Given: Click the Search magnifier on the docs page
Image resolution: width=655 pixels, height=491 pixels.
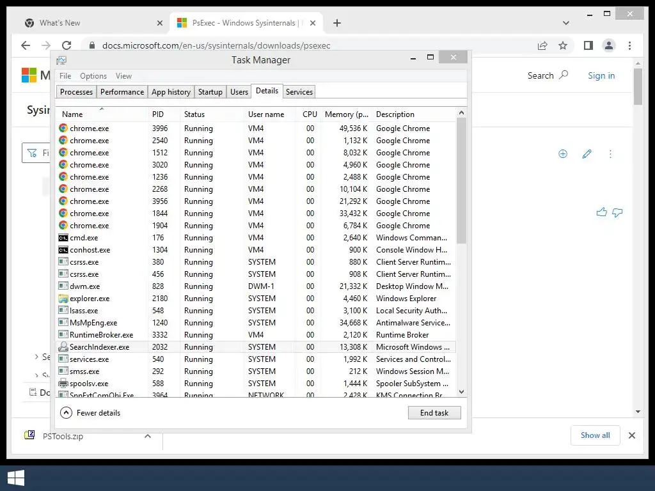Looking at the screenshot, I should click(564, 75).
